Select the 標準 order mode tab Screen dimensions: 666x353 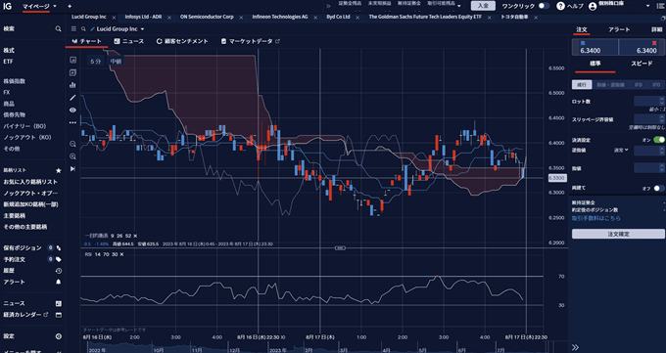coord(595,64)
